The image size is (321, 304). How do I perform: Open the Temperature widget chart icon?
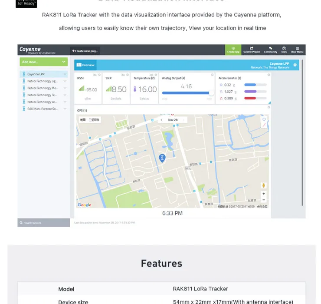tap(151, 75)
